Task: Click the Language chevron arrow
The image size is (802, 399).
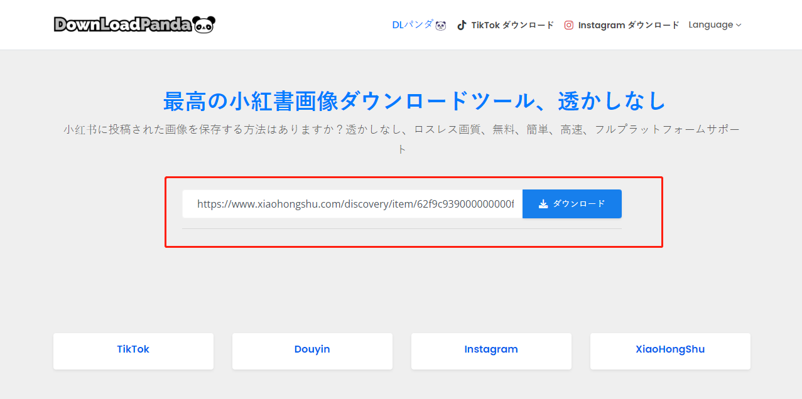Action: click(x=739, y=25)
